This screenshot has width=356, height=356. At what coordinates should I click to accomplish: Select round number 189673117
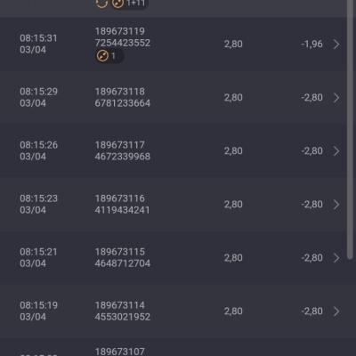click(120, 145)
